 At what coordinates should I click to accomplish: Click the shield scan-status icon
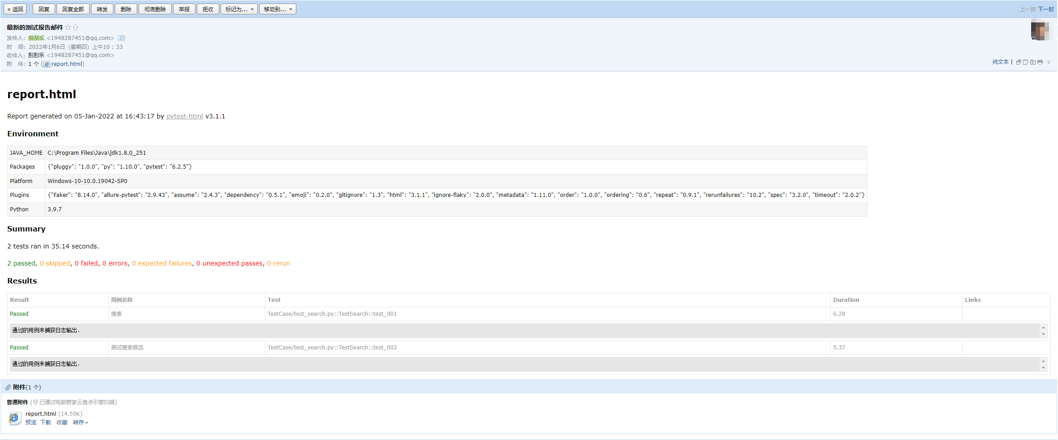[x=35, y=402]
